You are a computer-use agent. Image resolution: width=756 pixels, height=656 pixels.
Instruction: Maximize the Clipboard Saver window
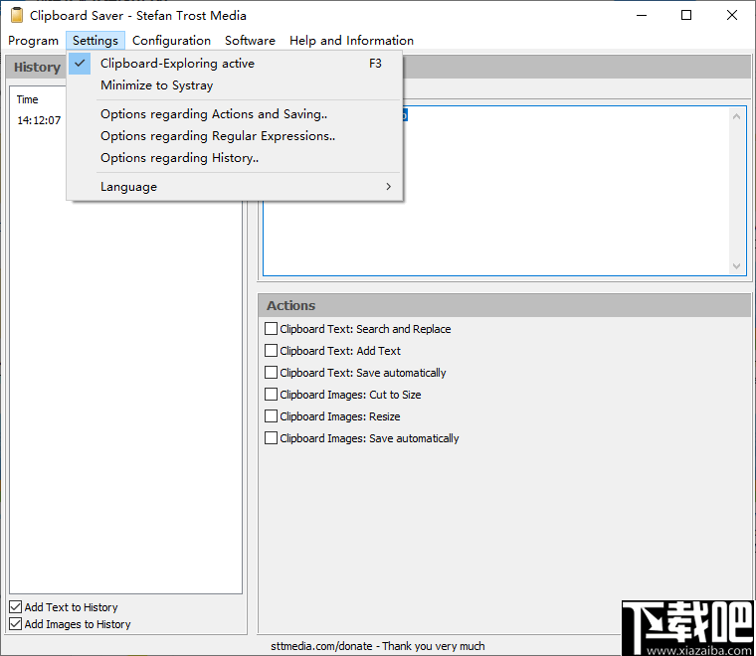point(686,16)
